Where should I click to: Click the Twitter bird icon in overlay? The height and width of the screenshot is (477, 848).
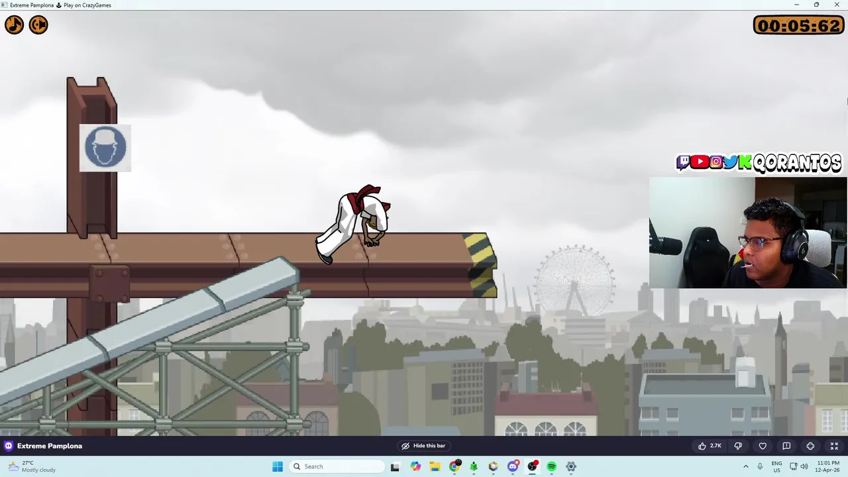point(731,162)
